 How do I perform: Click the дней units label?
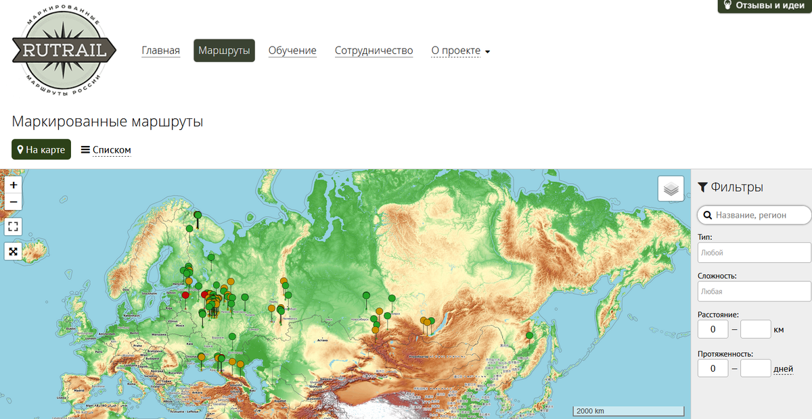click(x=783, y=369)
